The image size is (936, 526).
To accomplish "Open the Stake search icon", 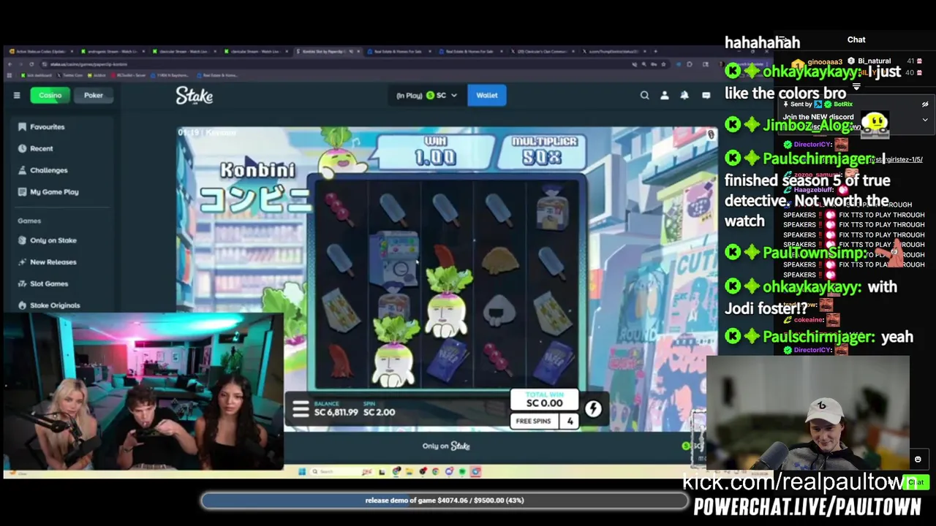I will [x=644, y=95].
